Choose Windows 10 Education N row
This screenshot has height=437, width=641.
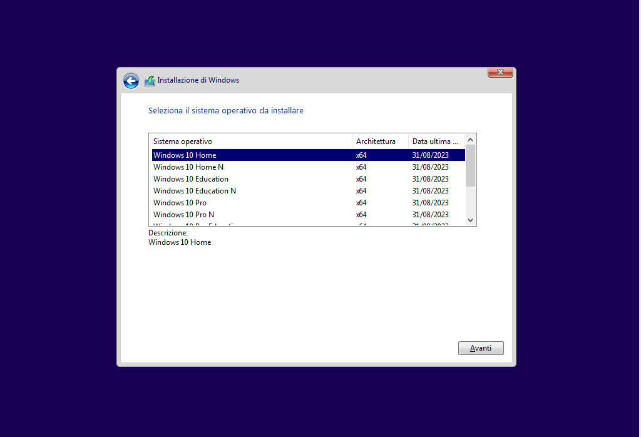pos(308,190)
